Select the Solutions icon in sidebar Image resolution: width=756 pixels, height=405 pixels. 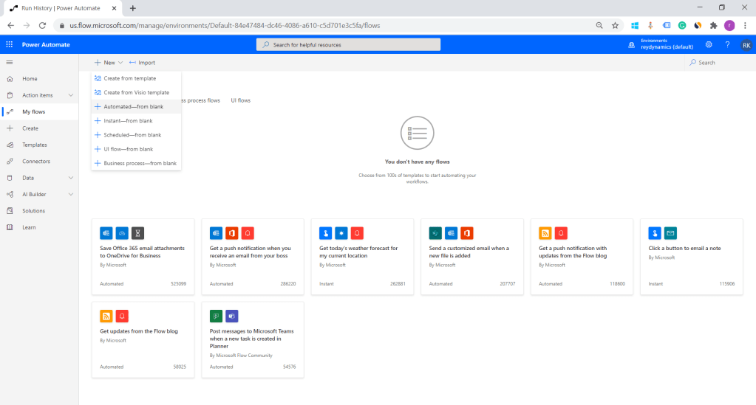coord(10,211)
